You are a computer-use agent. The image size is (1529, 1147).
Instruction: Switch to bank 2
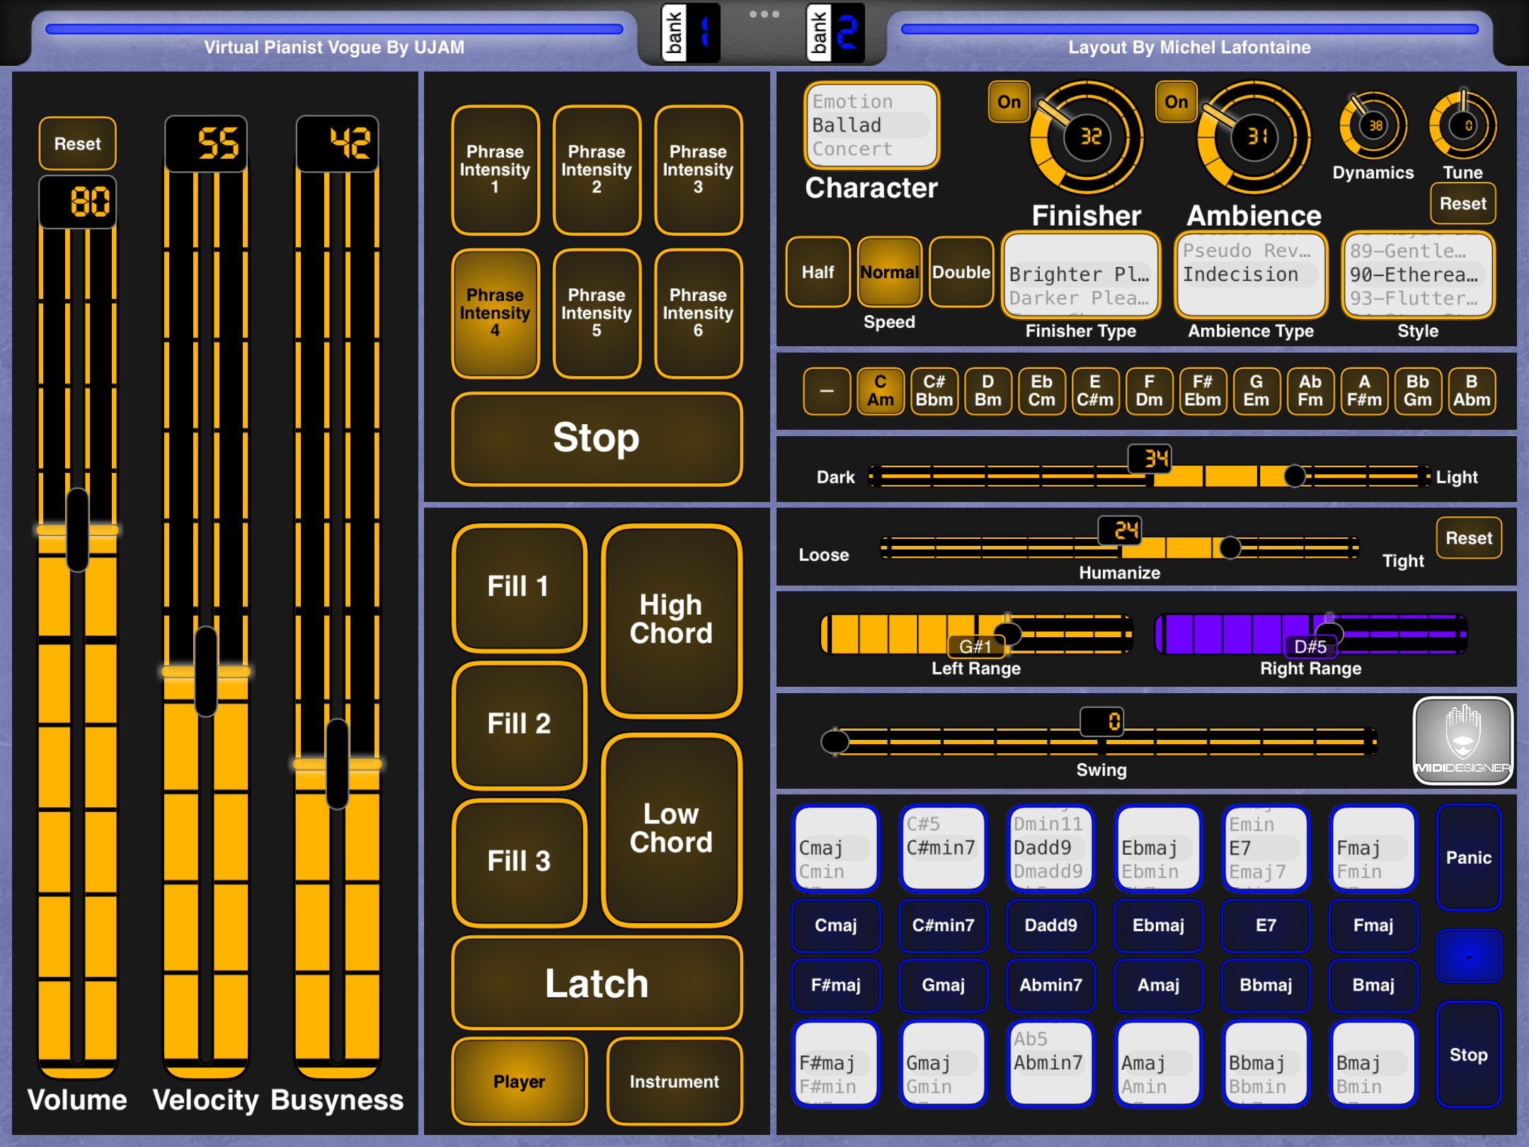coord(835,33)
